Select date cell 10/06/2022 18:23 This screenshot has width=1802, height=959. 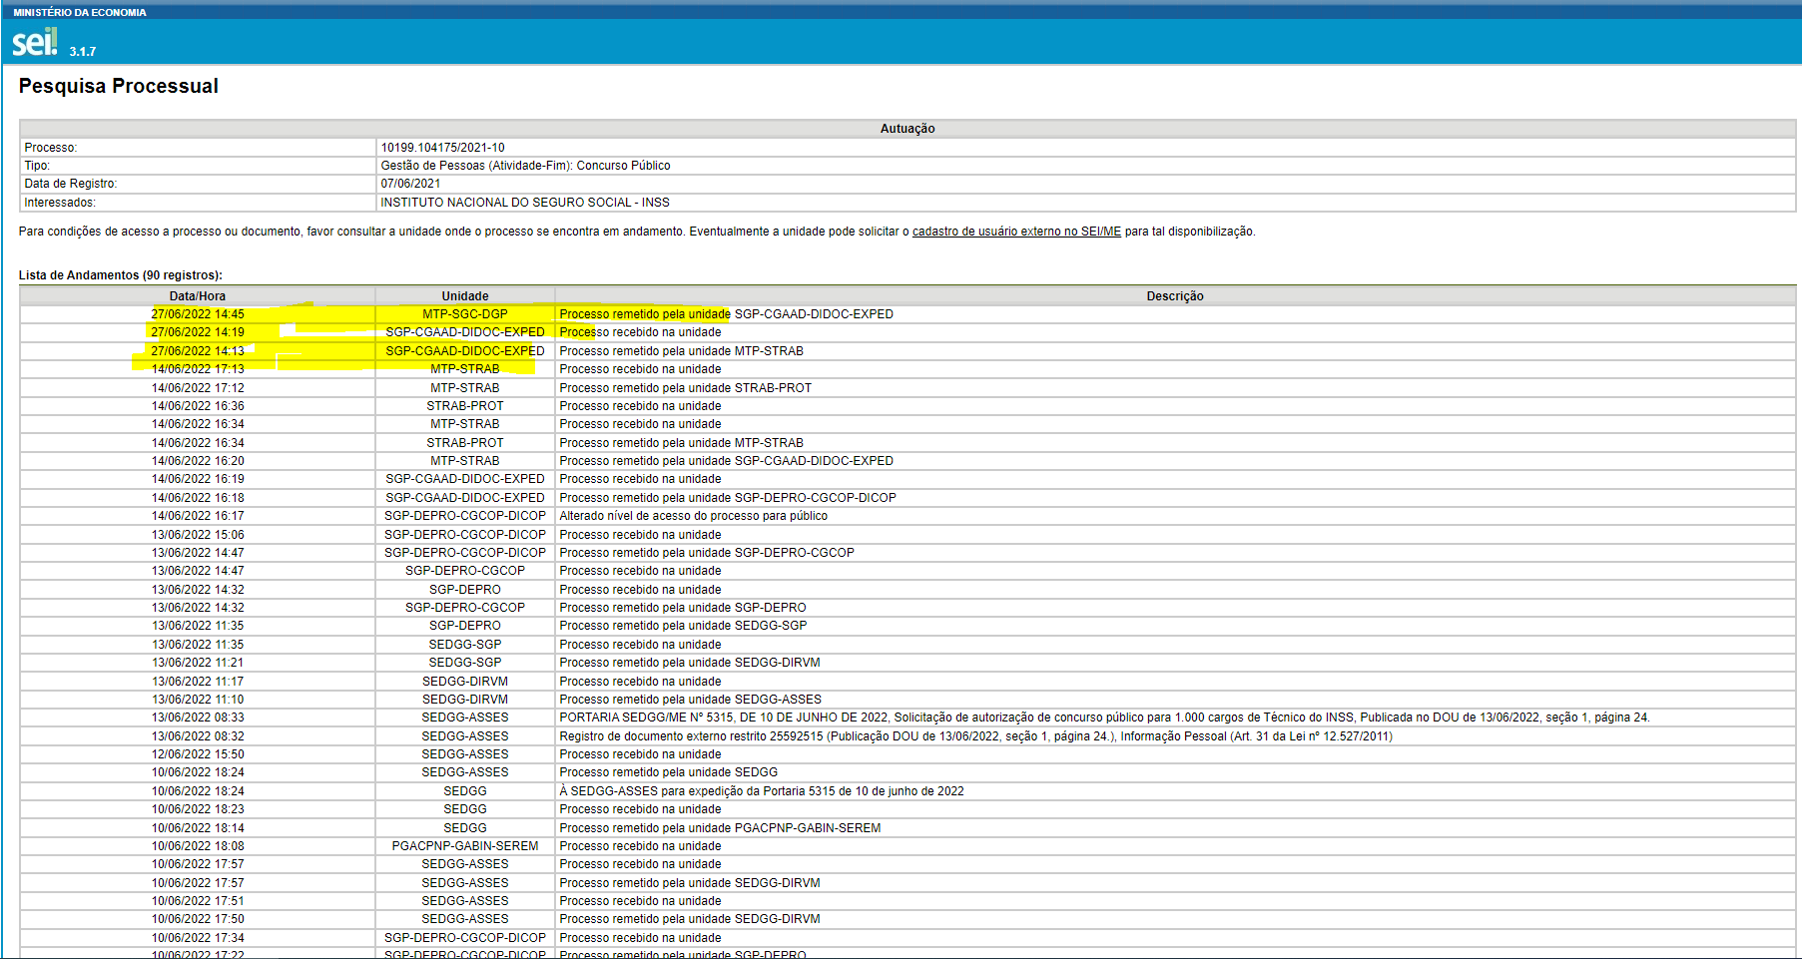click(x=198, y=809)
